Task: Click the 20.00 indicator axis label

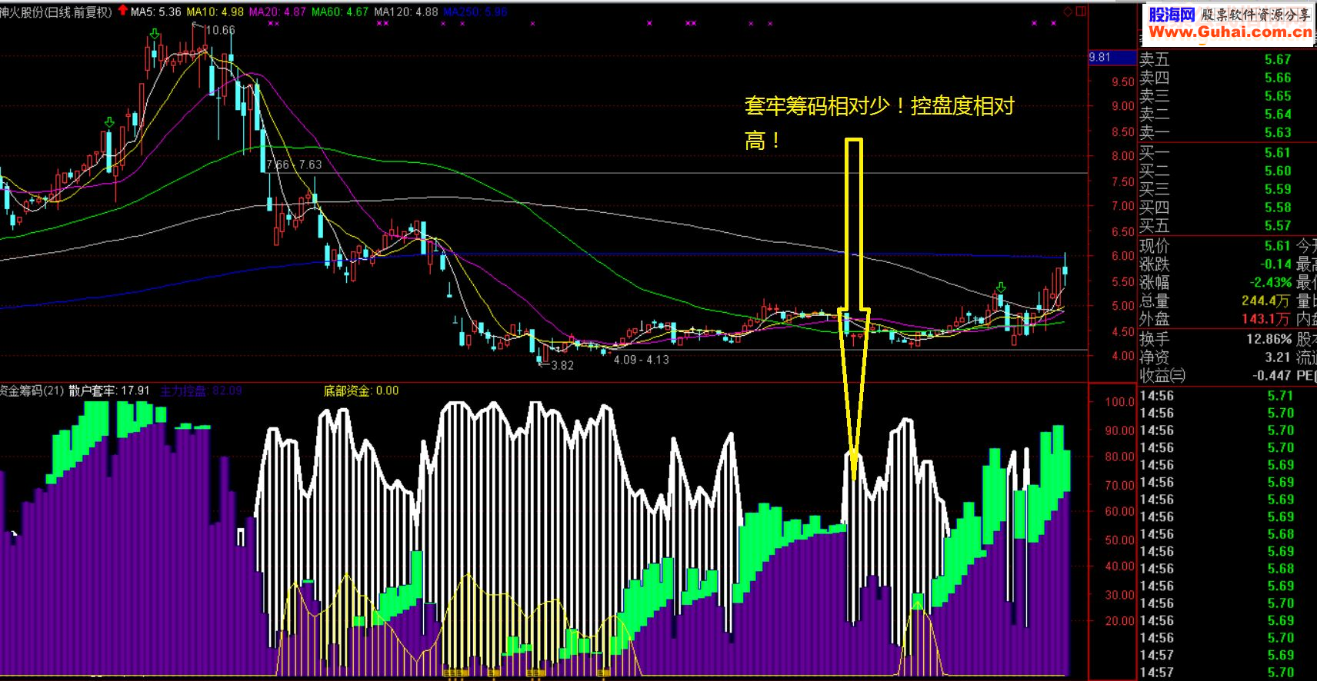Action: tap(1119, 621)
